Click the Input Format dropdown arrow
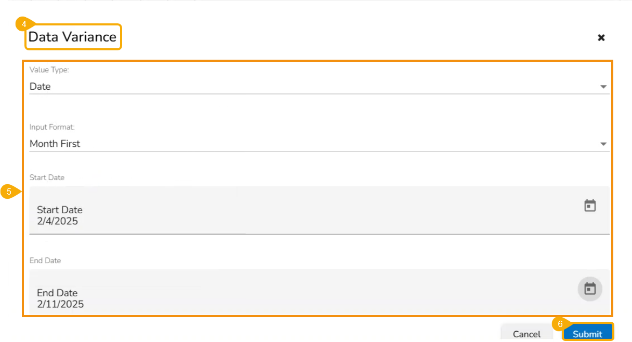Image resolution: width=632 pixels, height=342 pixels. click(x=603, y=144)
